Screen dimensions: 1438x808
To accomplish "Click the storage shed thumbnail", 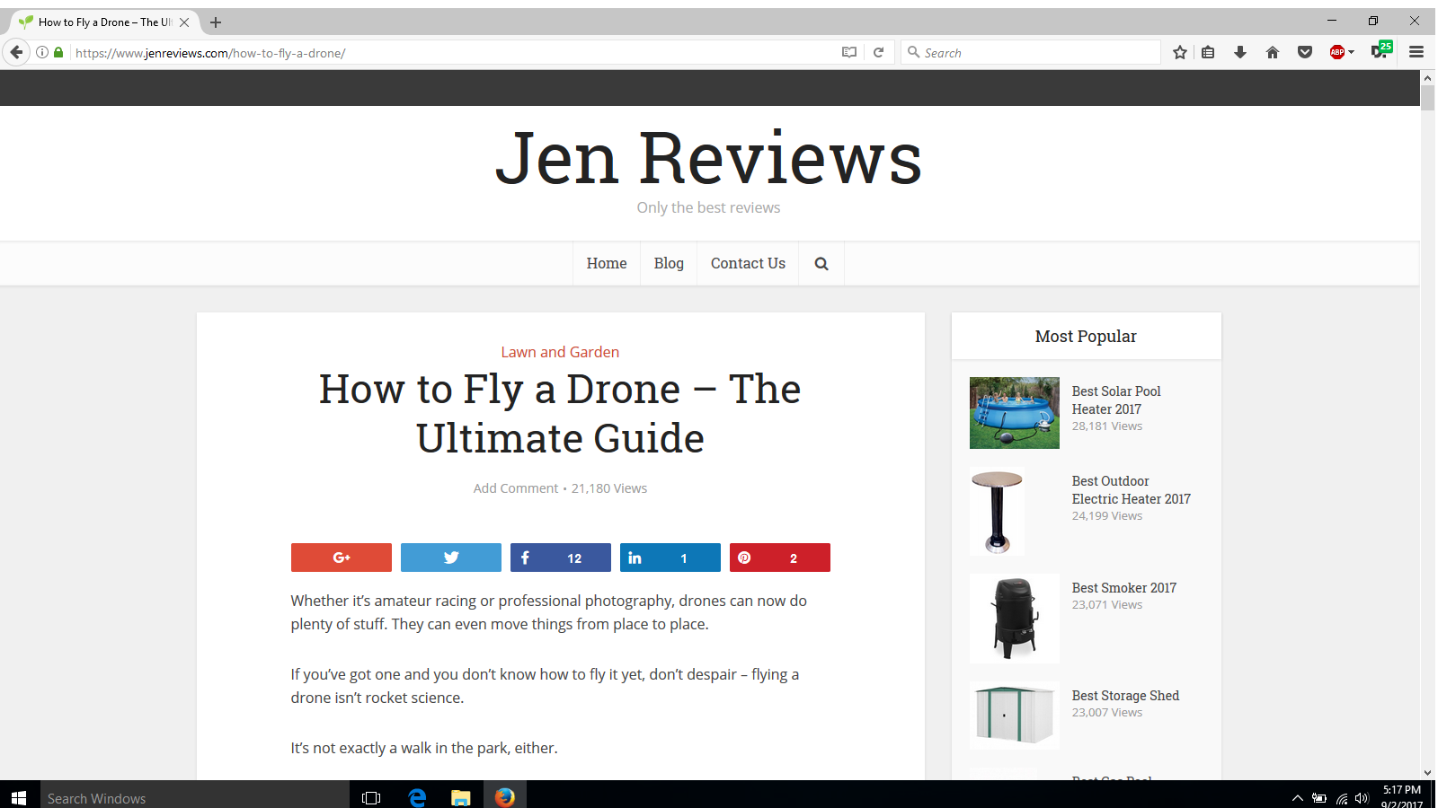I will [1015, 716].
